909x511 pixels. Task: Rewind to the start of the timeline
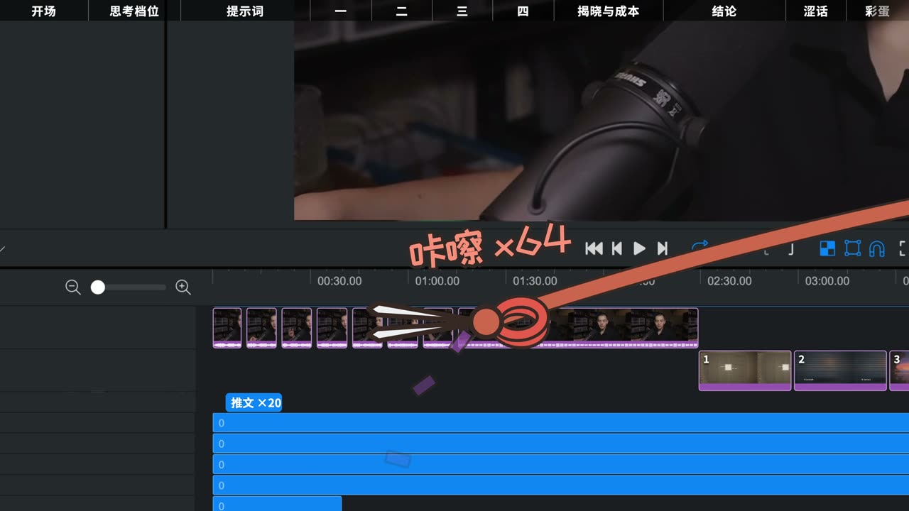click(594, 248)
